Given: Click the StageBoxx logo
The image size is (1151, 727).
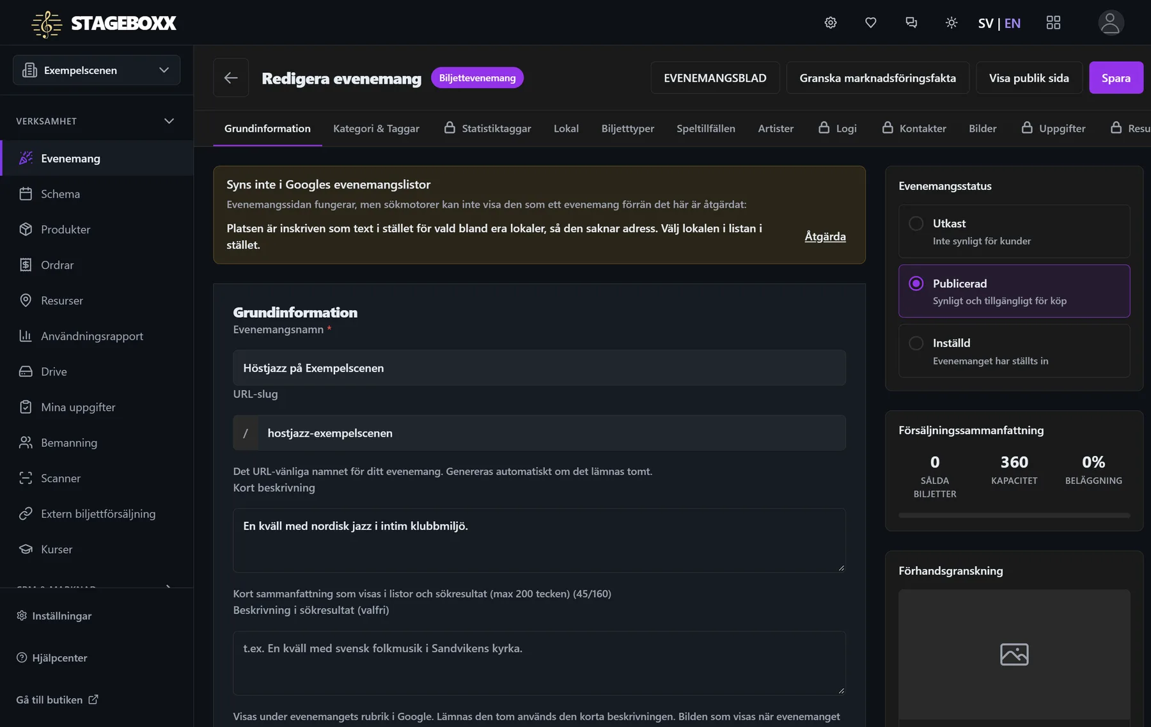Looking at the screenshot, I should click(x=104, y=24).
